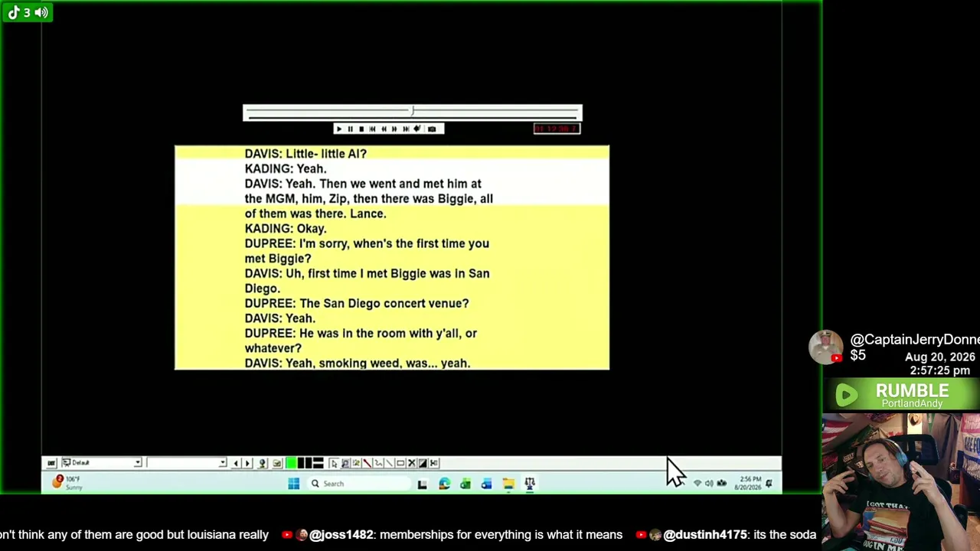
Task: Click the @dustinh4175 chat ticker name
Action: [705, 535]
